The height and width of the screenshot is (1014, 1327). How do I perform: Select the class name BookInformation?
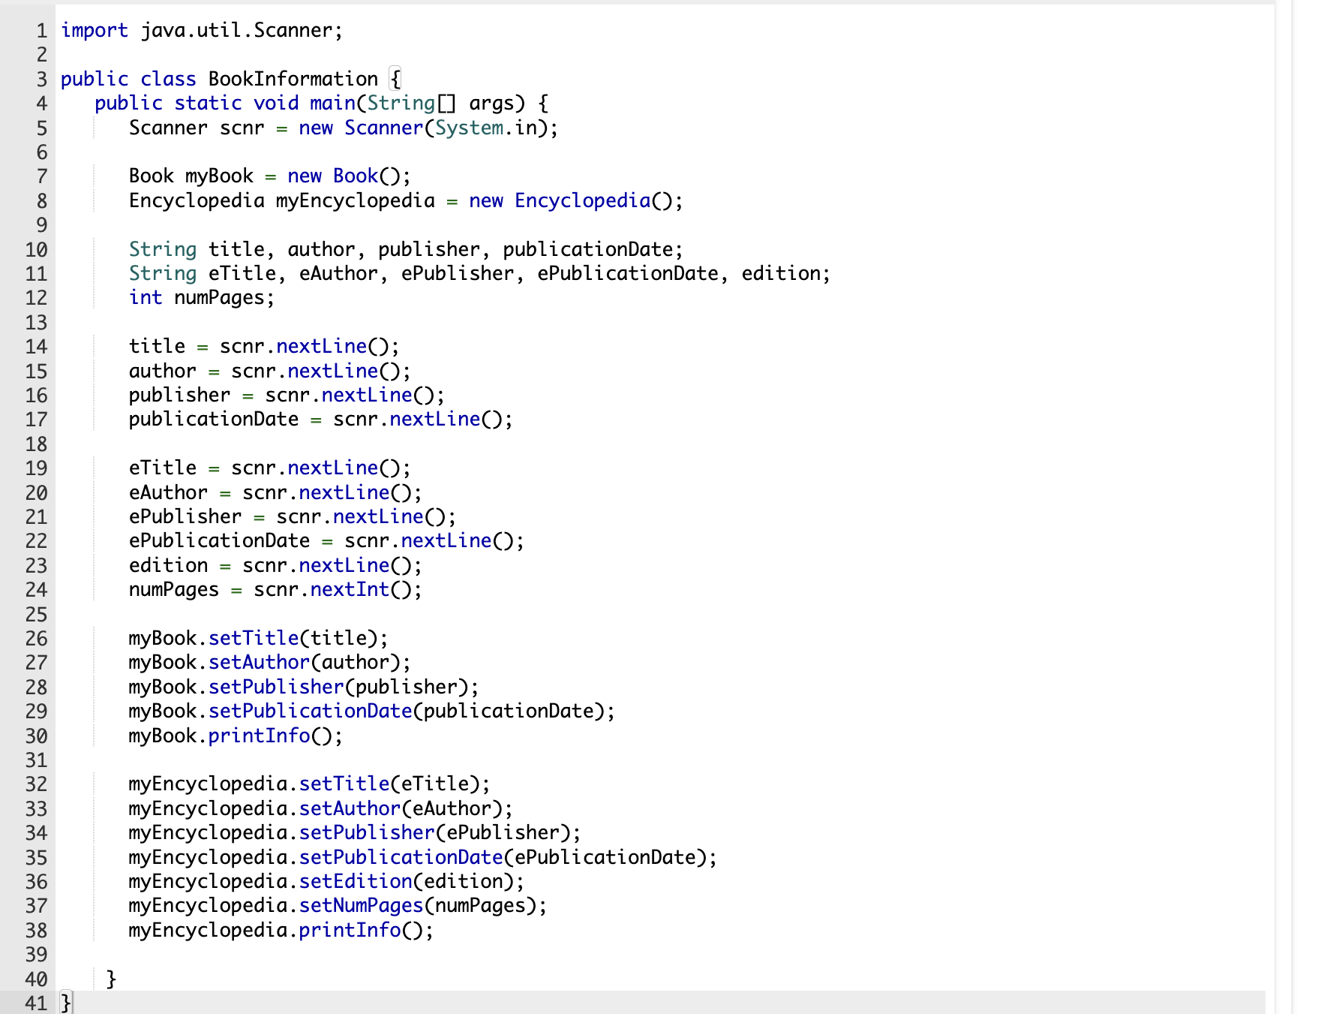point(291,78)
